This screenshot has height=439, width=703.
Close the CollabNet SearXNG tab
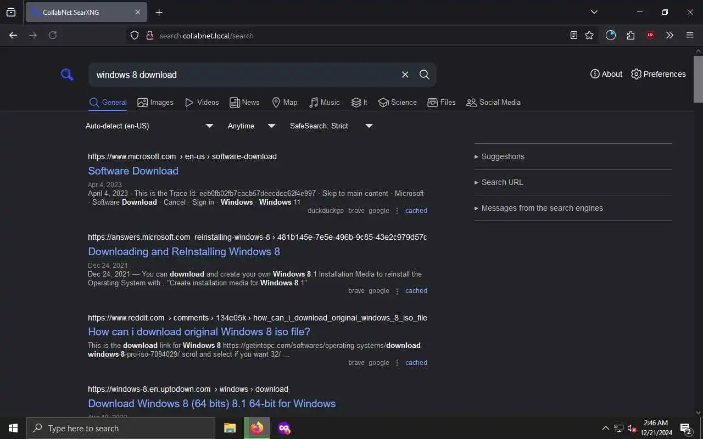click(138, 12)
